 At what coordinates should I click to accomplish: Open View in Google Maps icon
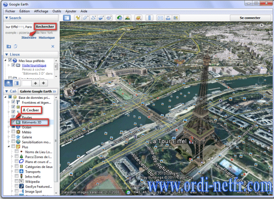[176, 18]
